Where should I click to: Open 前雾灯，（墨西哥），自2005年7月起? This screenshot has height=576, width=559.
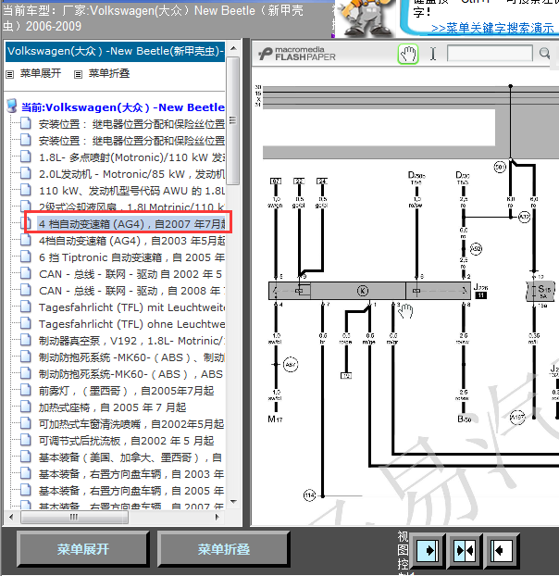coord(126,391)
